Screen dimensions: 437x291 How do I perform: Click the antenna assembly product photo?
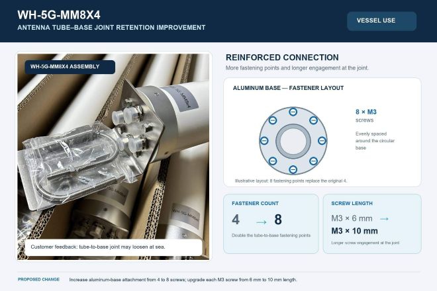tap(113, 157)
